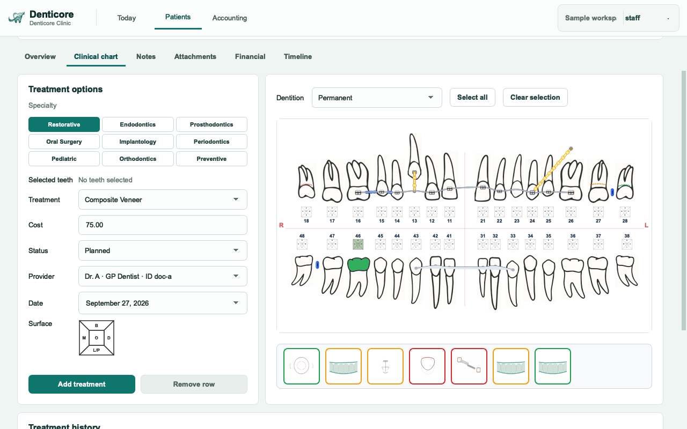The image size is (687, 429).
Task: Click the Clear selection button
Action: tap(535, 97)
